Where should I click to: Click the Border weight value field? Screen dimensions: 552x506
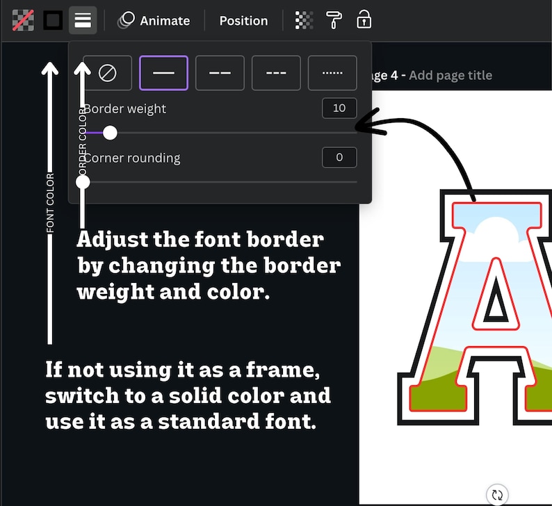coord(339,108)
